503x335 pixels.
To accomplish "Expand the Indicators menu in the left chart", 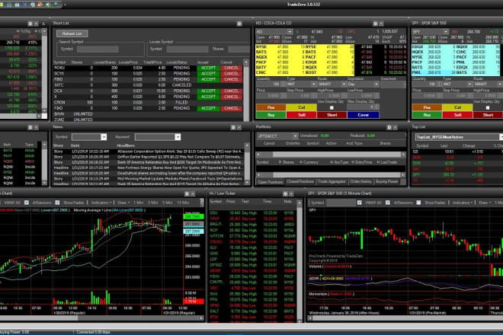I will [101, 203].
